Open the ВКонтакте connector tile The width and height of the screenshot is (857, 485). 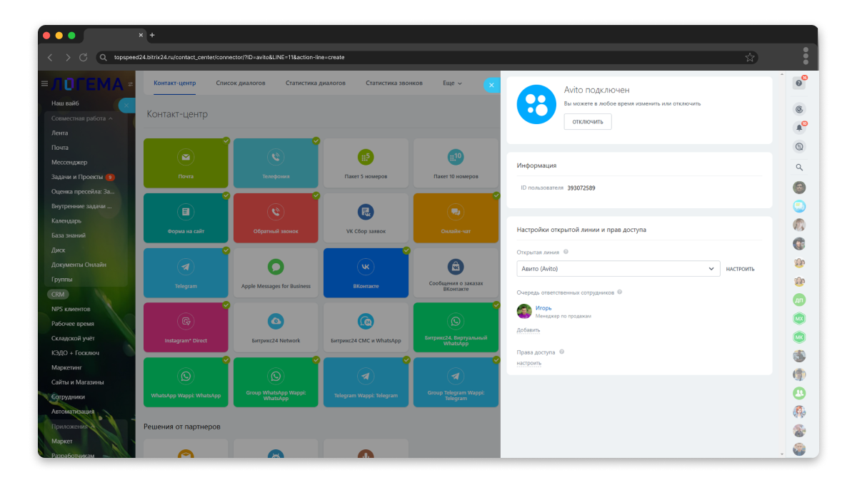(x=366, y=273)
